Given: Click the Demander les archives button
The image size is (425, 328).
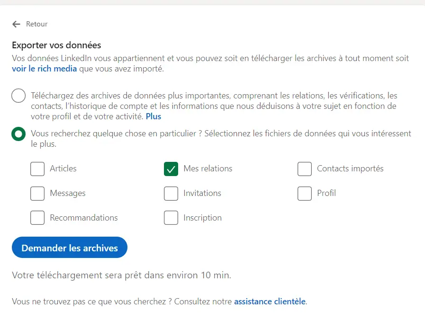Looking at the screenshot, I should [69, 248].
